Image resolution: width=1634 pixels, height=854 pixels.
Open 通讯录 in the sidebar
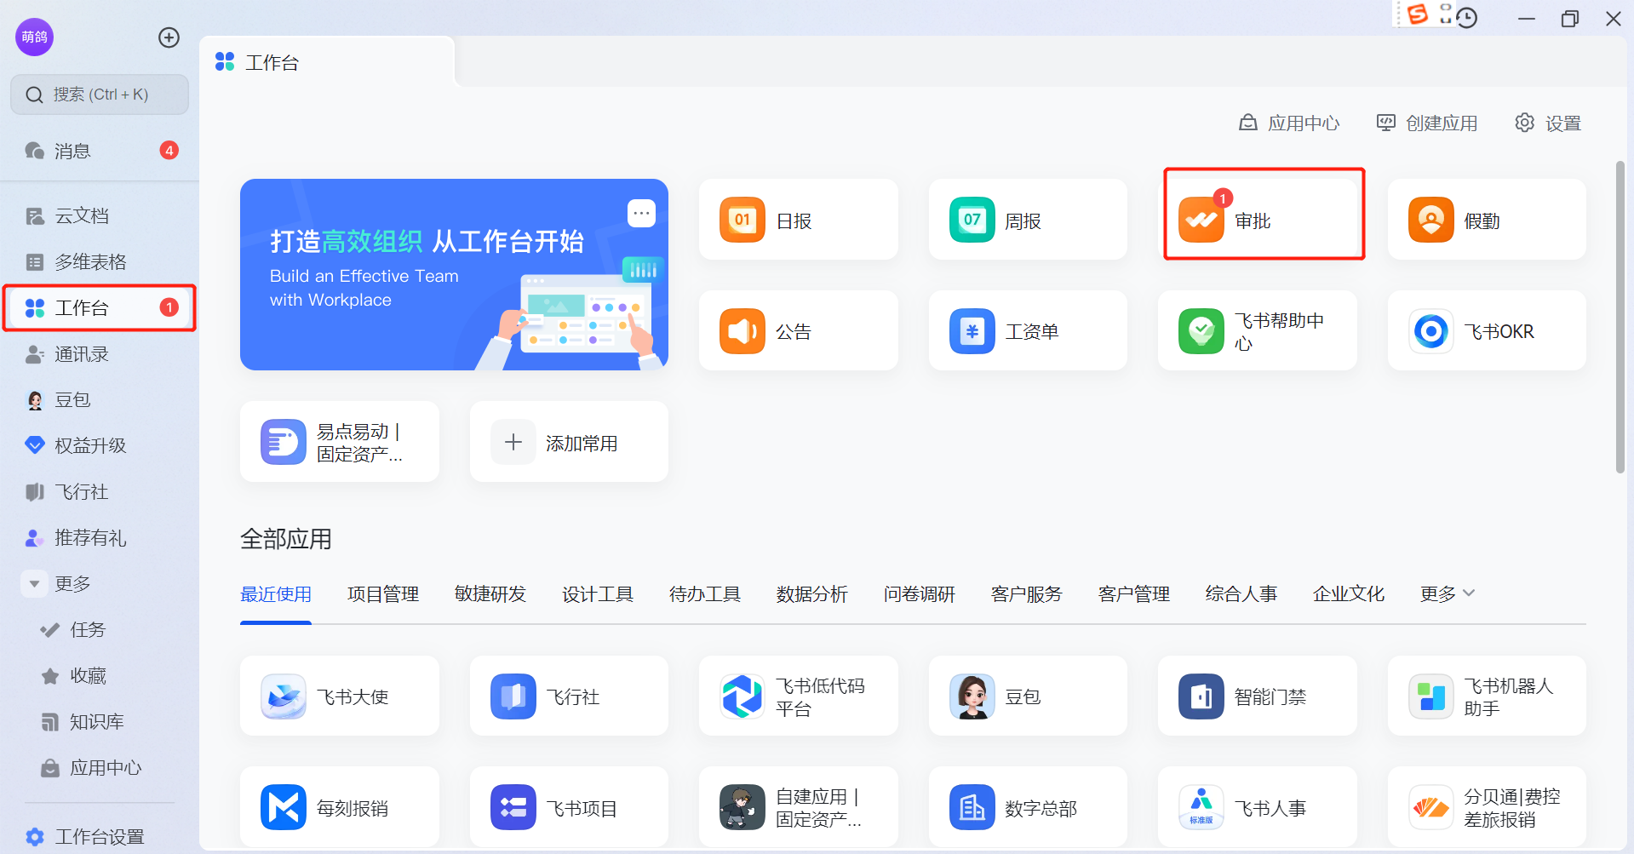point(100,354)
